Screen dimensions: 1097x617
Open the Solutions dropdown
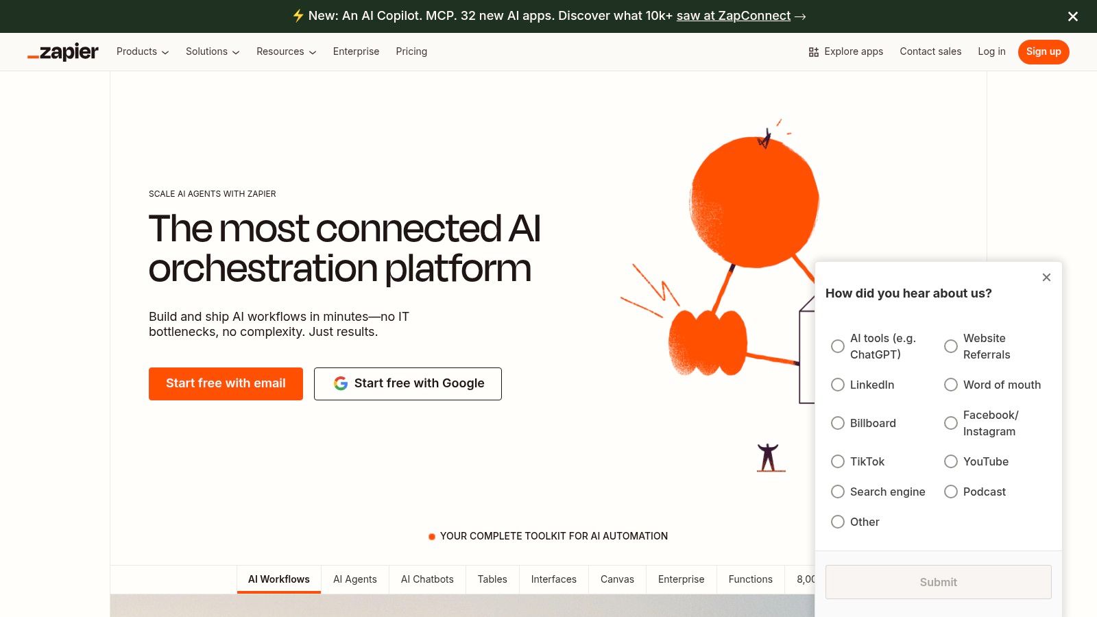point(212,51)
